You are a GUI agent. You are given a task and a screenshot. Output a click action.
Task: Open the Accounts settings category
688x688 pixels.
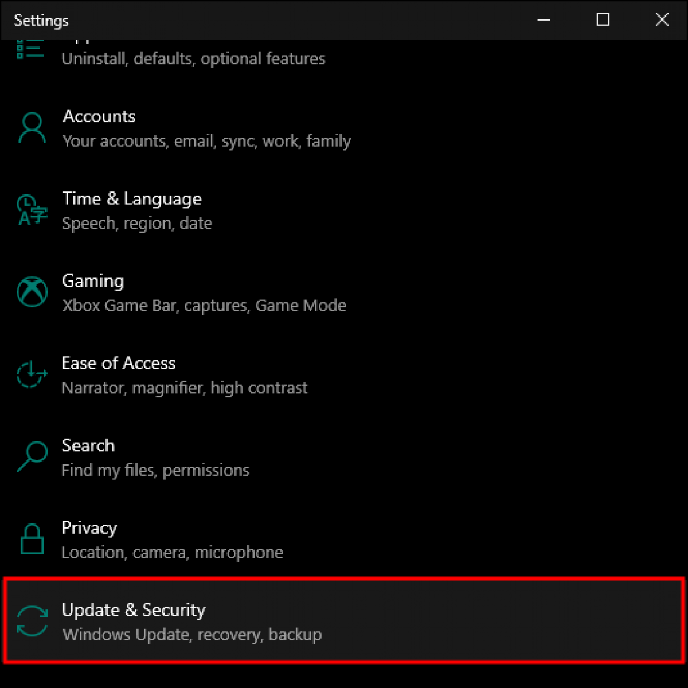click(x=99, y=116)
